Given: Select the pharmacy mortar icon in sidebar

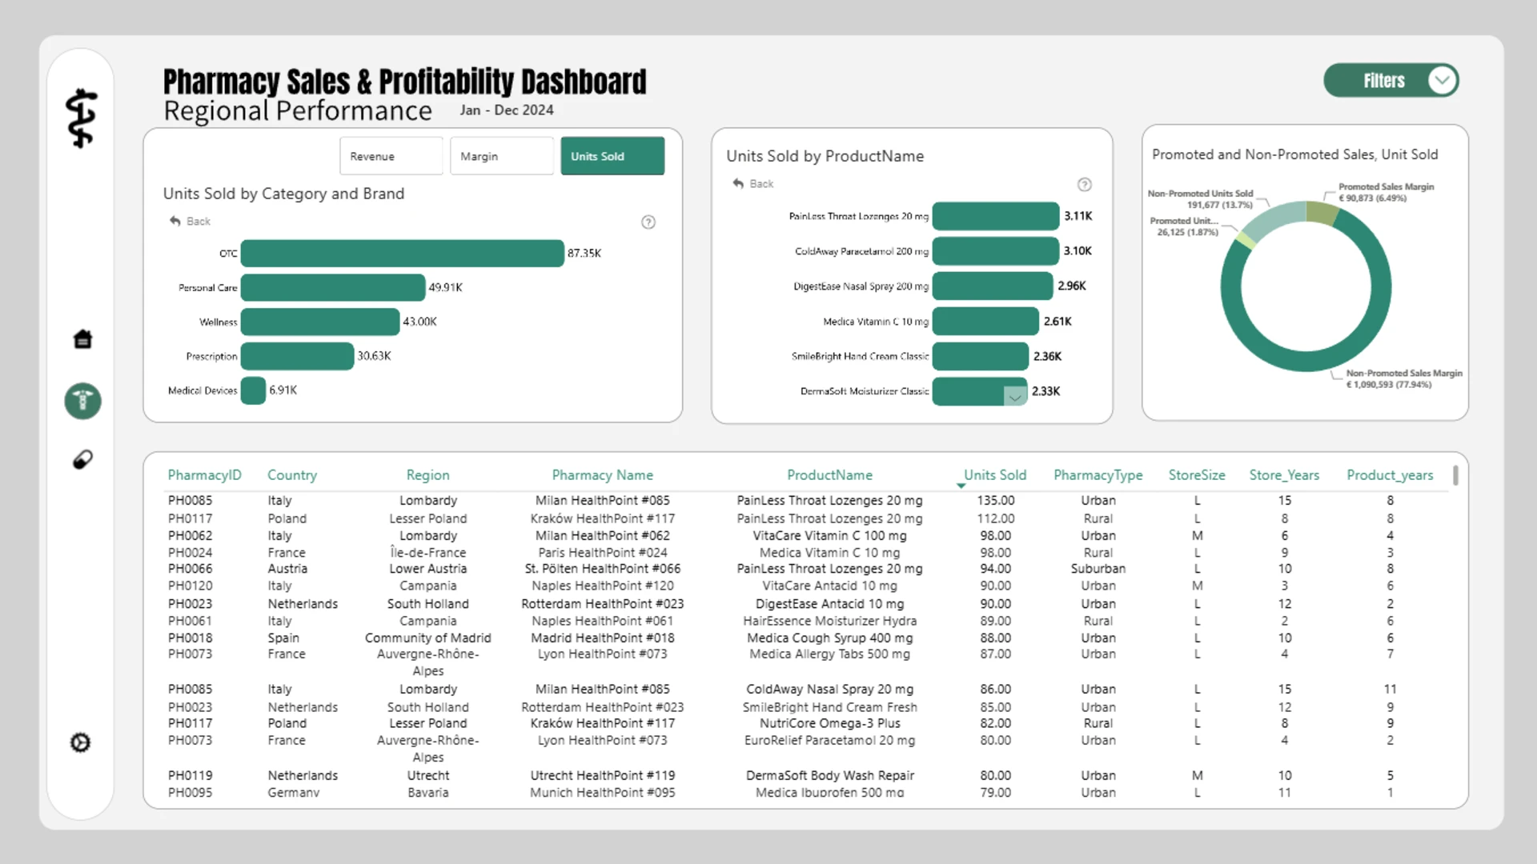Looking at the screenshot, I should [x=82, y=401].
